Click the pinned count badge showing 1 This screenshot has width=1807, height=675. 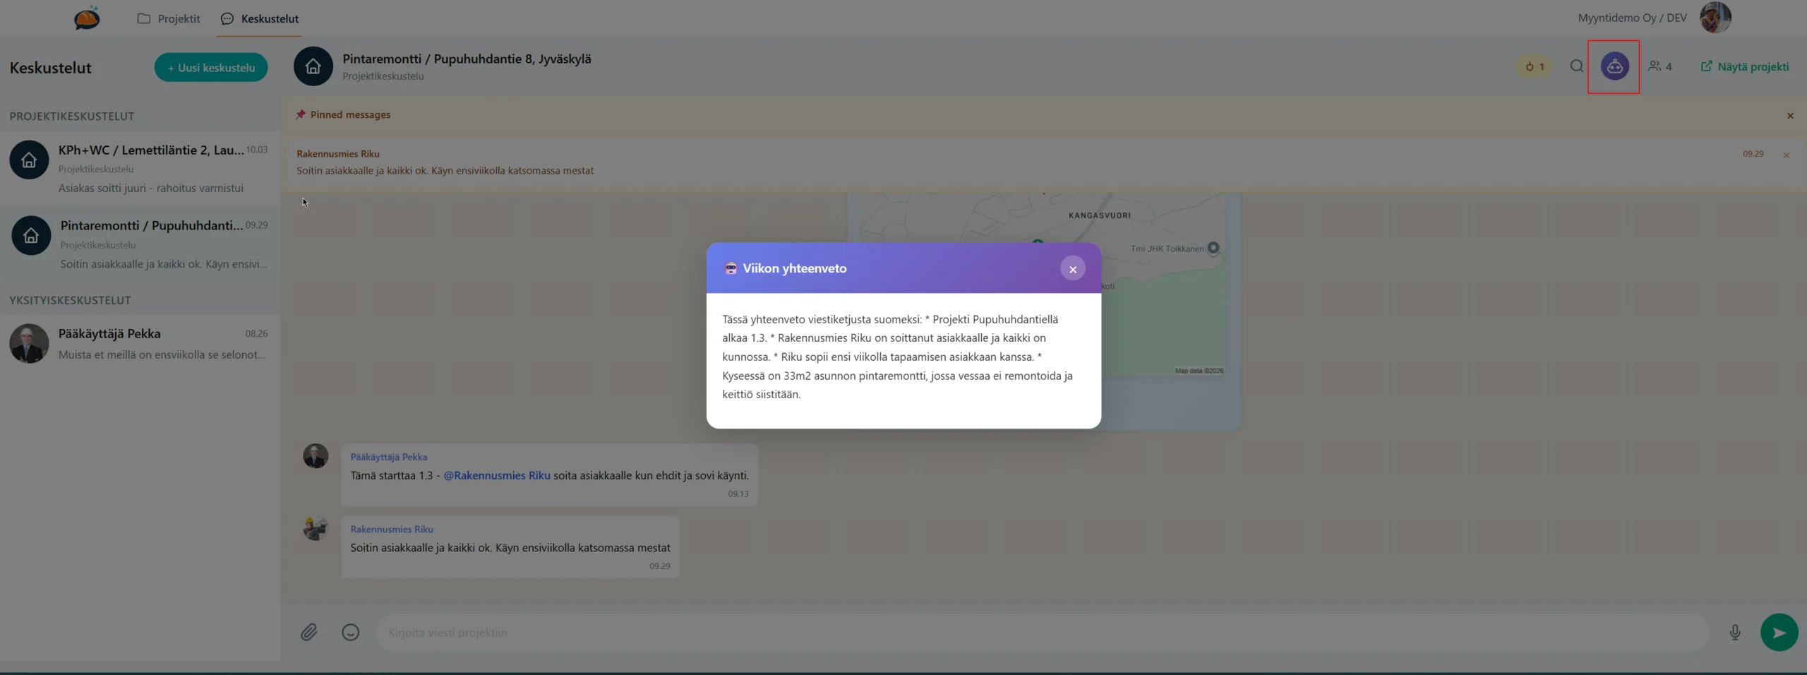pyautogui.click(x=1535, y=66)
